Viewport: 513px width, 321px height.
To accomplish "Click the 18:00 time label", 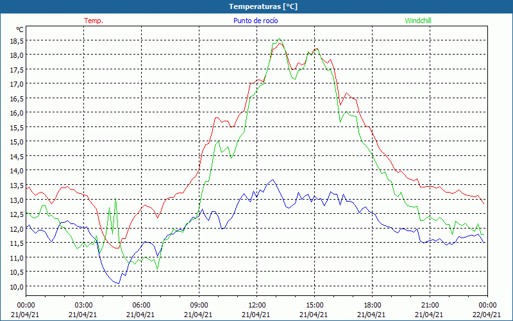I will coord(373,305).
